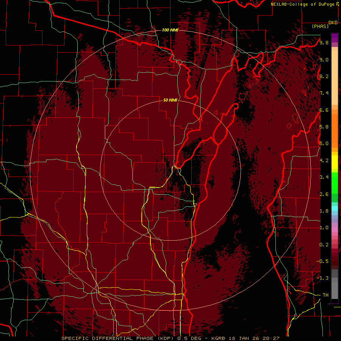
Task: Click the TH threshold label
Action: tap(325, 295)
